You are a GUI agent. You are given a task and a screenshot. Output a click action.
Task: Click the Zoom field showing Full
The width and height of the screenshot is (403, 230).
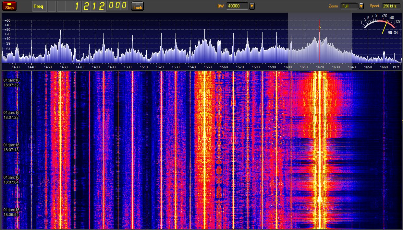point(348,6)
